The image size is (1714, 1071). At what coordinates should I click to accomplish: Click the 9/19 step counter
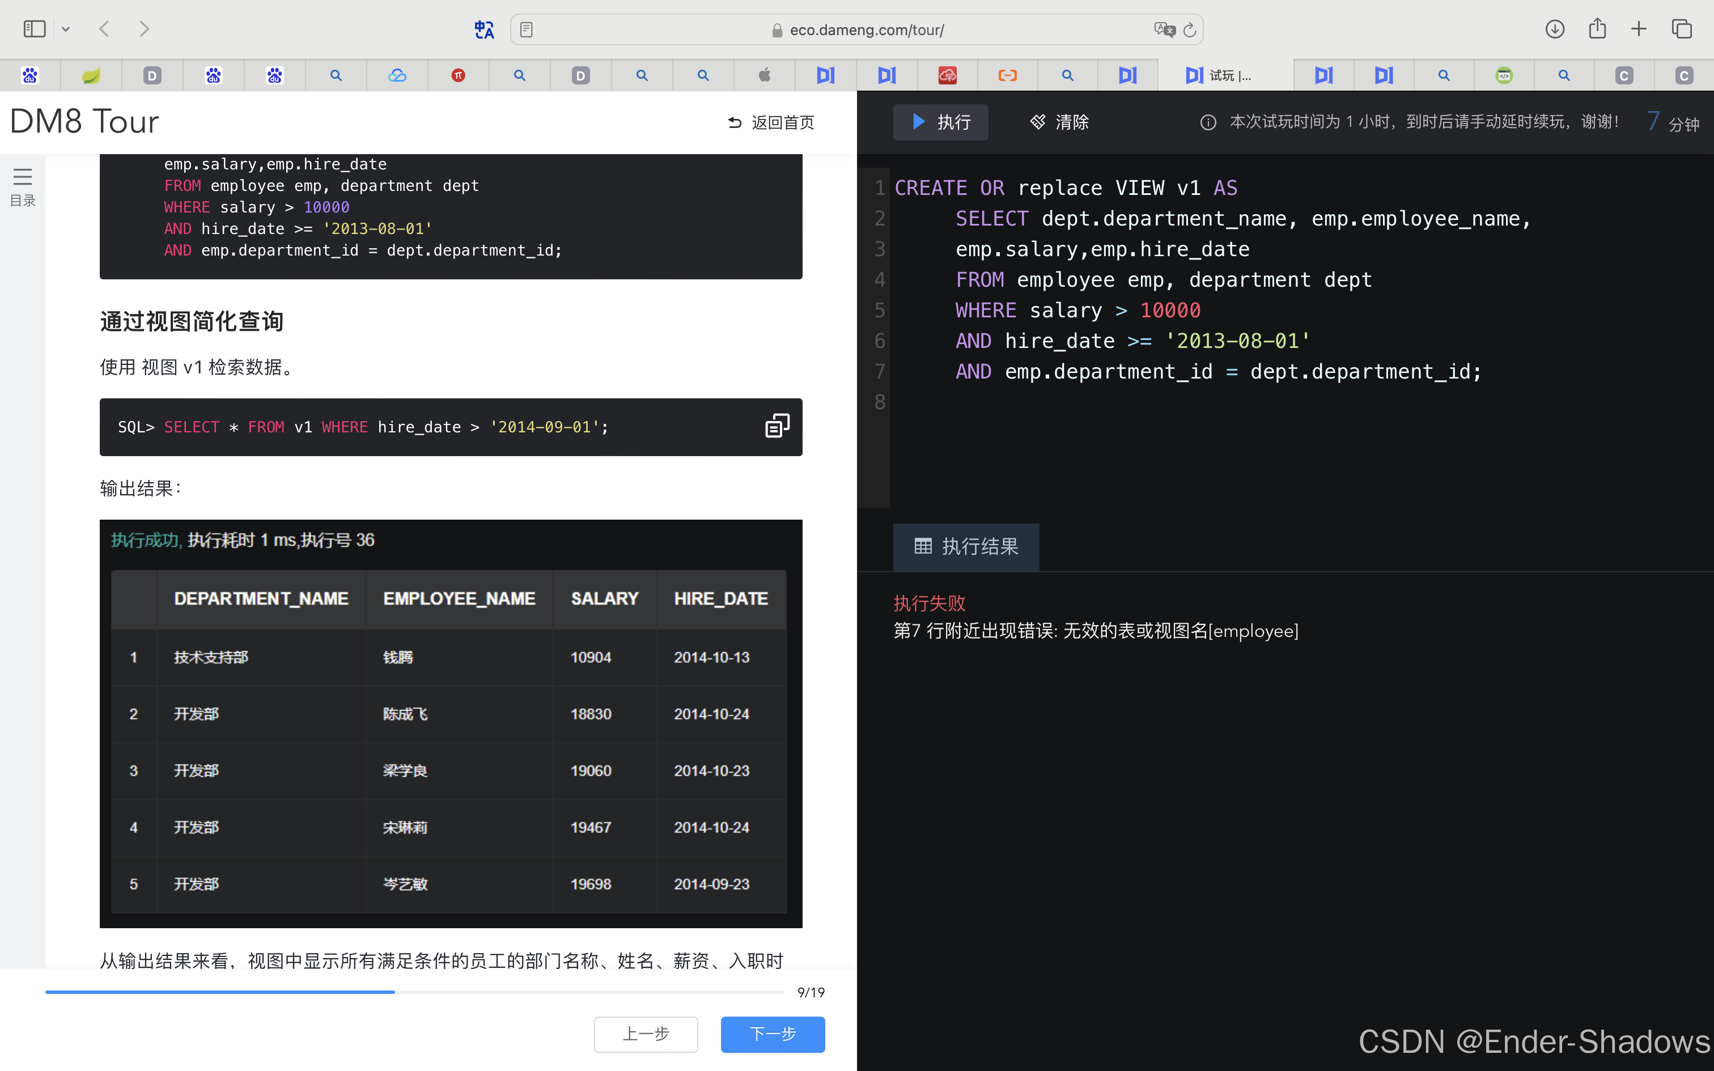point(811,992)
